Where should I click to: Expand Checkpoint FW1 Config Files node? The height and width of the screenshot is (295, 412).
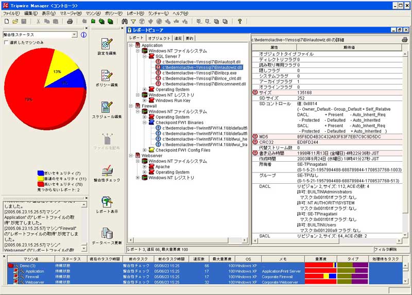[145, 150]
